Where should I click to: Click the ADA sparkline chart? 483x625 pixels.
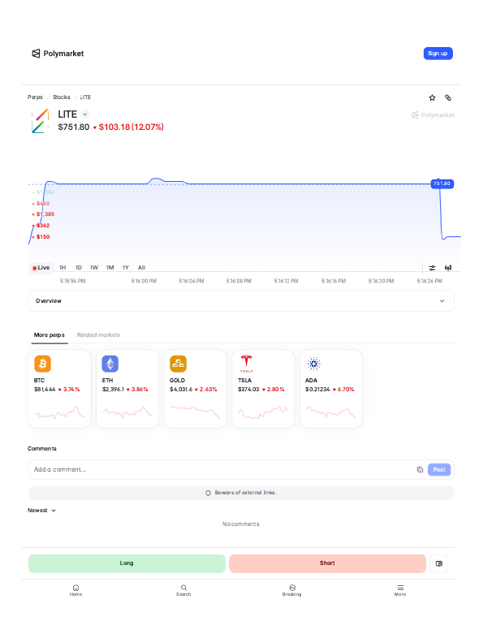point(330,412)
